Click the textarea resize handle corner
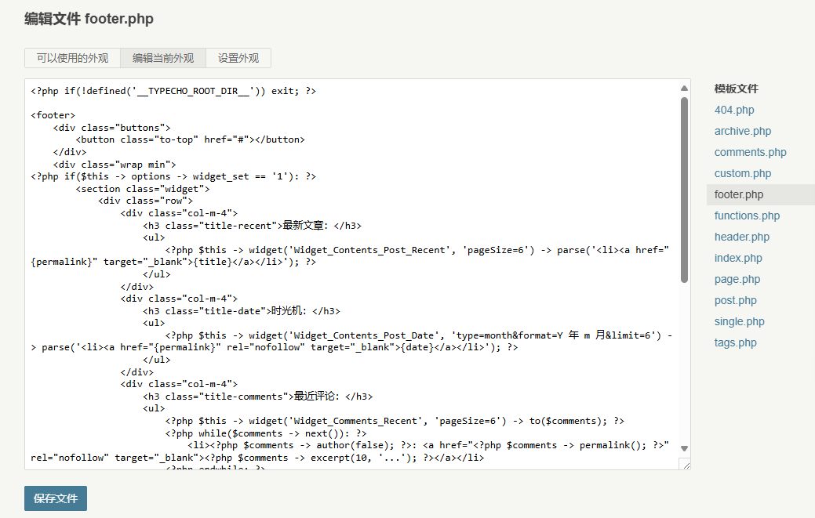The width and height of the screenshot is (815, 518). 686,465
